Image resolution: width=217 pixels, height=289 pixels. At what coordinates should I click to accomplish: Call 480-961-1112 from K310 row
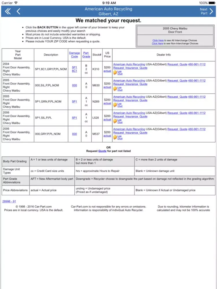197,64
